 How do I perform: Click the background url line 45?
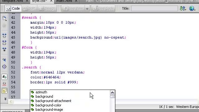coord(78,37)
